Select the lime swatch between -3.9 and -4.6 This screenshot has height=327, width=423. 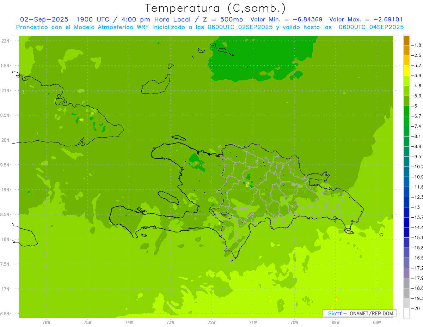406,80
